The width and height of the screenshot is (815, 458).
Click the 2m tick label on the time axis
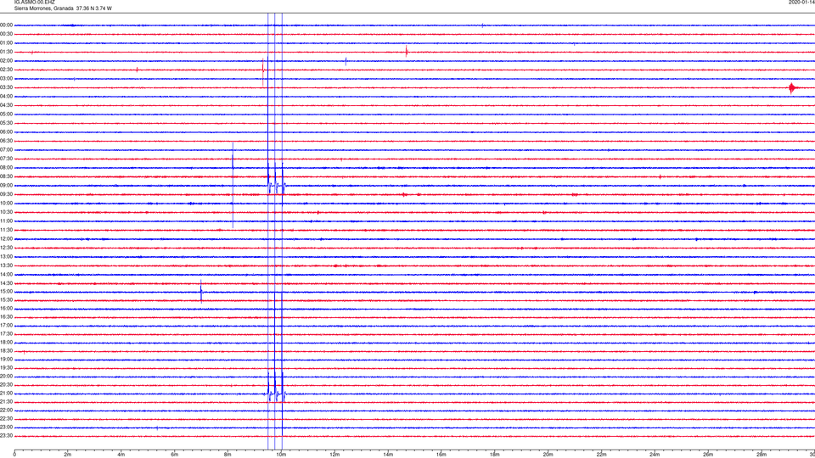pos(68,455)
